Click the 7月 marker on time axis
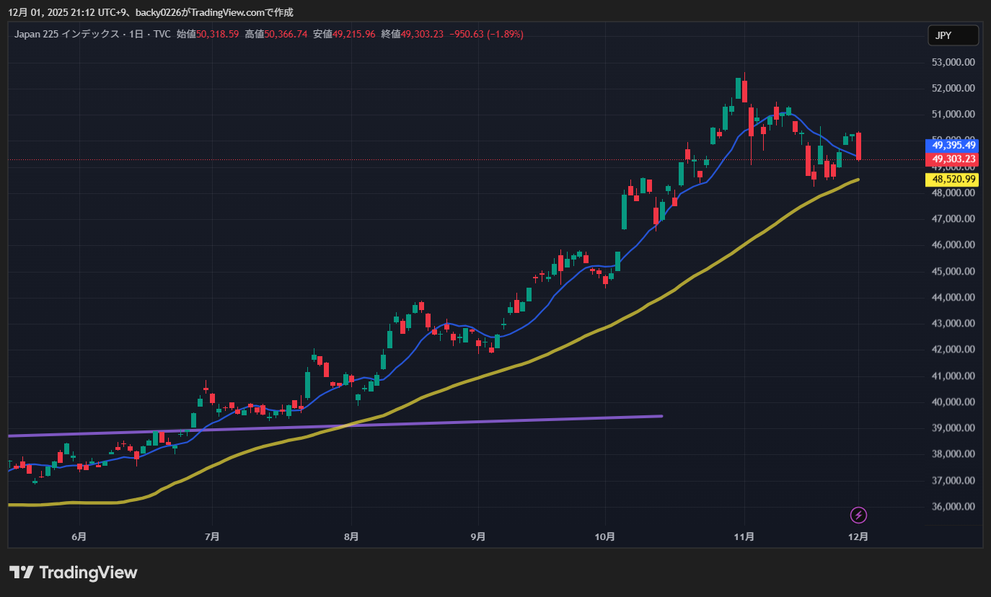 pyautogui.click(x=212, y=536)
